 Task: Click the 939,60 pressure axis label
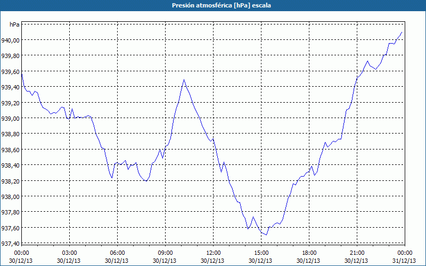point(10,72)
